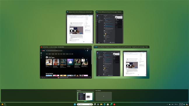Select the Desktop 1 virtual desktop thumbnail
Viewport: 189px width, 106px height.
coord(85,96)
